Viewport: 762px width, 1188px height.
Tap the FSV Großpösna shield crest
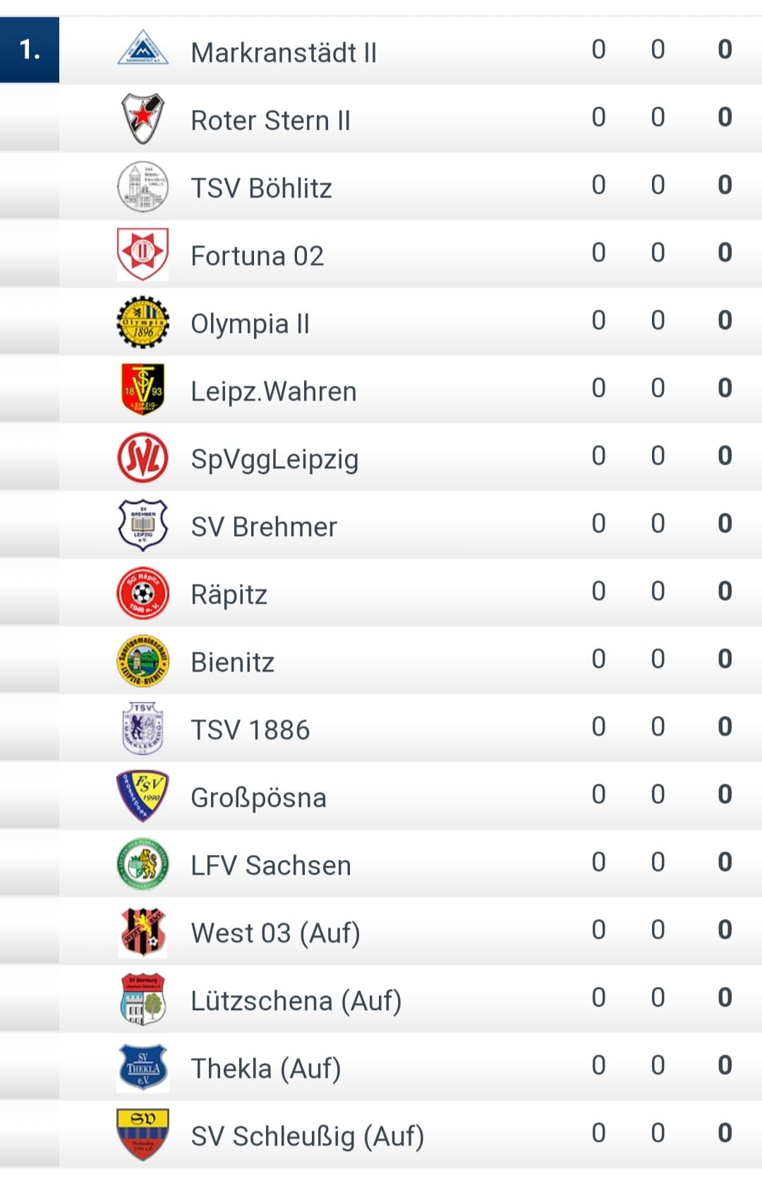(143, 796)
